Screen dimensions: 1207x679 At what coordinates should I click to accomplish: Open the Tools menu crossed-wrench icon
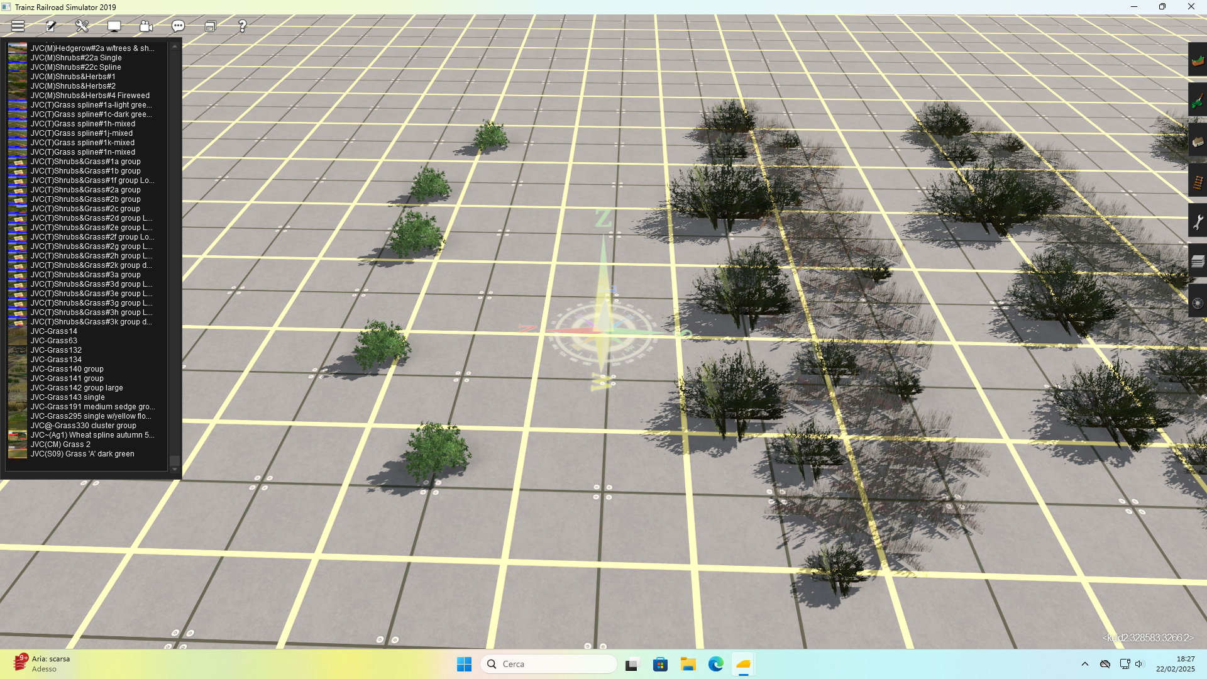tap(82, 26)
